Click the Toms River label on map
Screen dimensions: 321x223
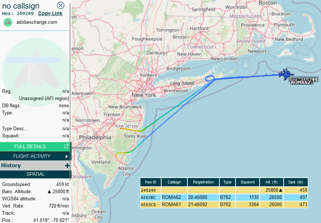pyautogui.click(x=136, y=136)
